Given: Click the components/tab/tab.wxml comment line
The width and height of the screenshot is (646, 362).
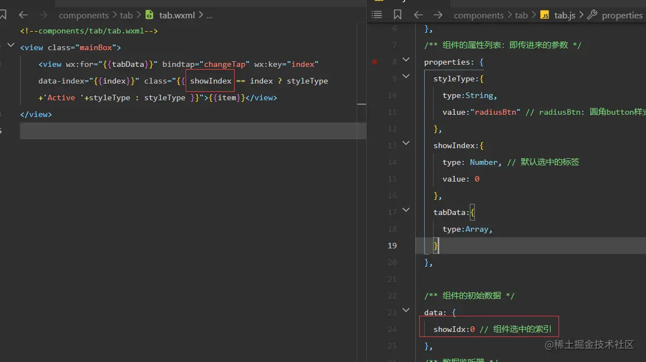Looking at the screenshot, I should [x=89, y=31].
